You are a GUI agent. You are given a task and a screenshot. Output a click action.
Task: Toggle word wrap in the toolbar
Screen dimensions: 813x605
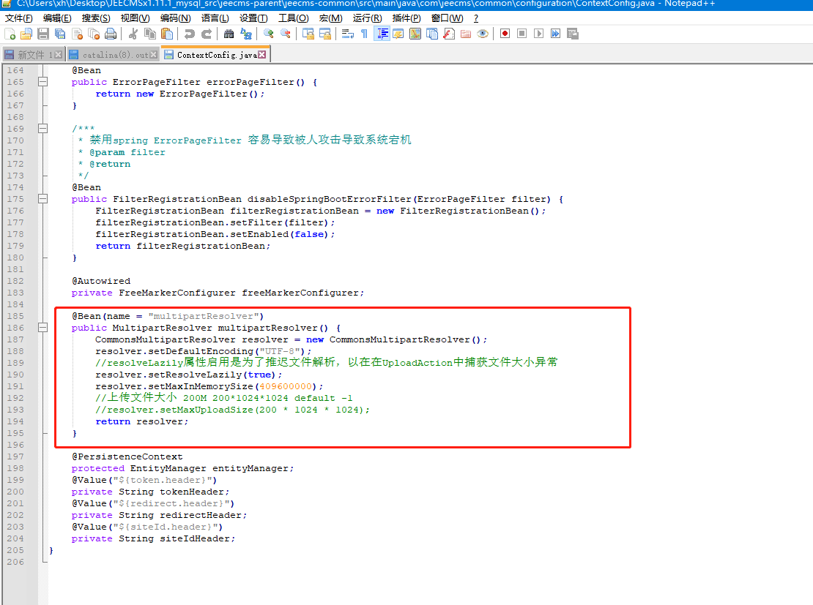(x=347, y=34)
